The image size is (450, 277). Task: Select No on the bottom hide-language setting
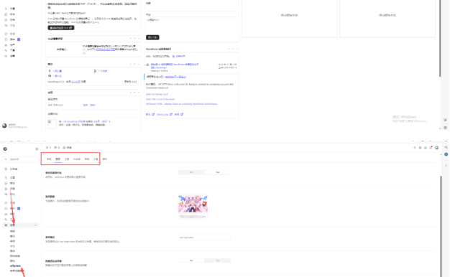[x=191, y=260]
